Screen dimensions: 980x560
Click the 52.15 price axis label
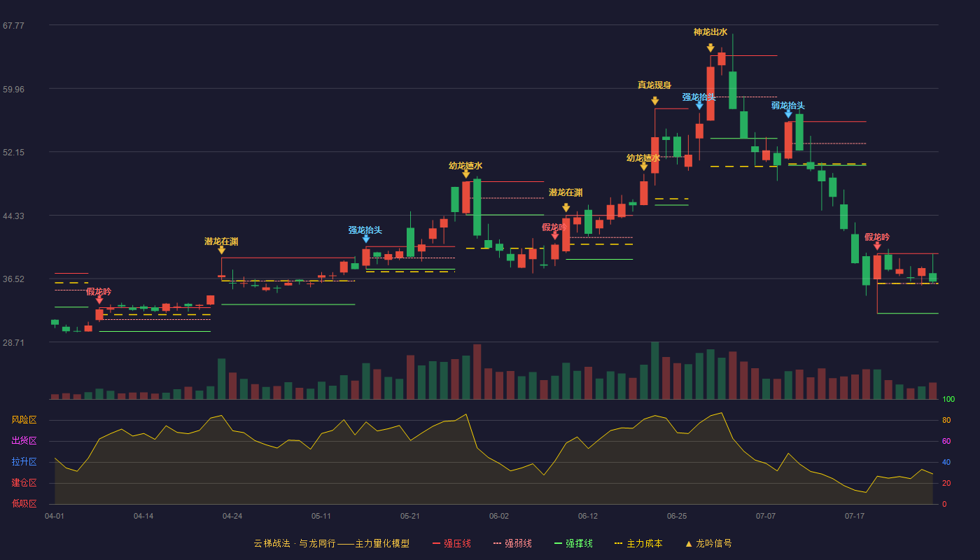pyautogui.click(x=13, y=153)
